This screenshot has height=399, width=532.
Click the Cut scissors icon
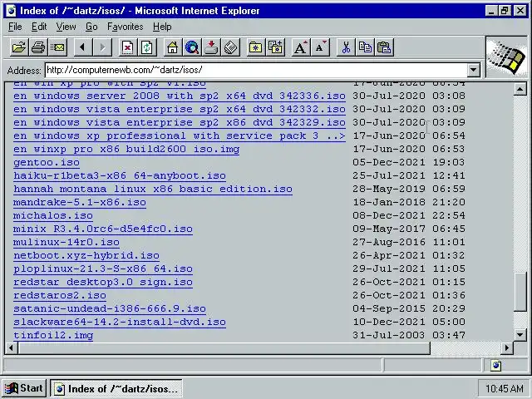346,47
